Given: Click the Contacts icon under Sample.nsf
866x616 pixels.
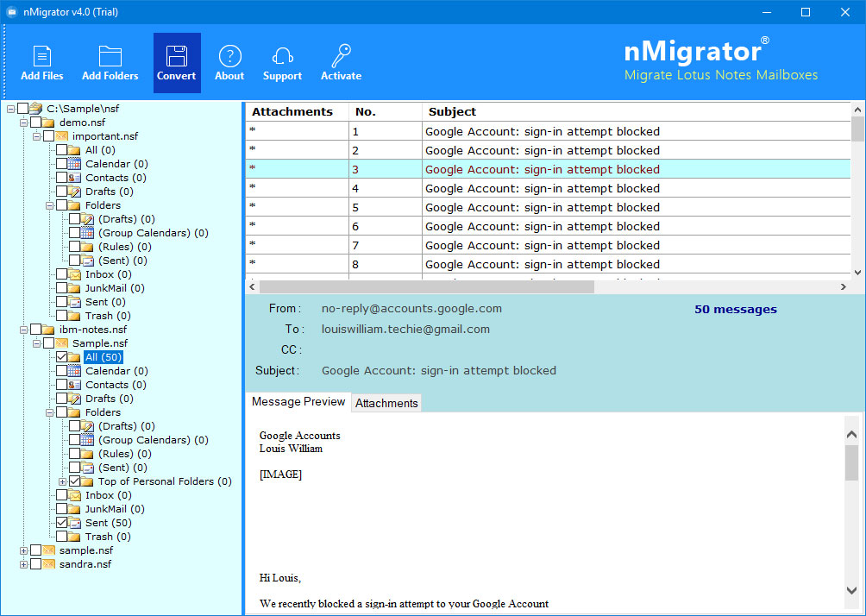Looking at the screenshot, I should pyautogui.click(x=74, y=385).
